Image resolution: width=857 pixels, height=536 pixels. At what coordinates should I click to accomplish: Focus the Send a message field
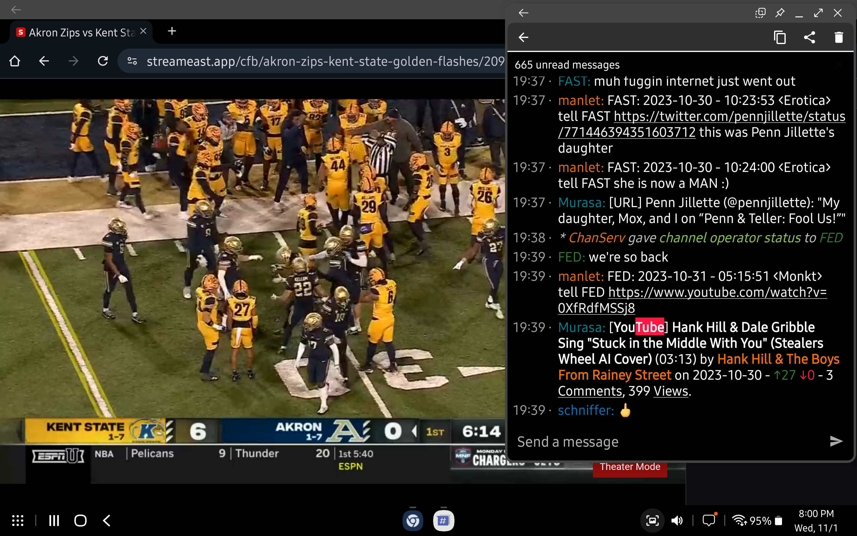point(667,442)
